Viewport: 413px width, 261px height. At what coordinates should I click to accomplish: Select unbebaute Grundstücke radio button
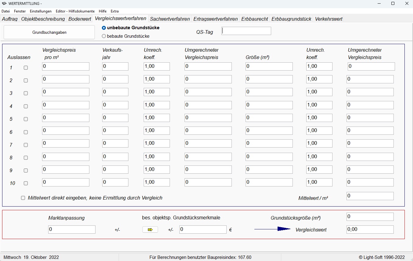(x=104, y=28)
